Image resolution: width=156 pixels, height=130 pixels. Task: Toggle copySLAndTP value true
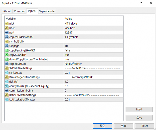pyautogui.click(x=93, y=55)
